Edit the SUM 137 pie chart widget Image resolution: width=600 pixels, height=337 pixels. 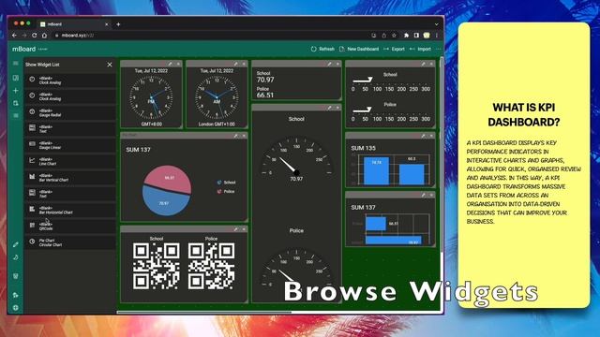pyautogui.click(x=235, y=136)
